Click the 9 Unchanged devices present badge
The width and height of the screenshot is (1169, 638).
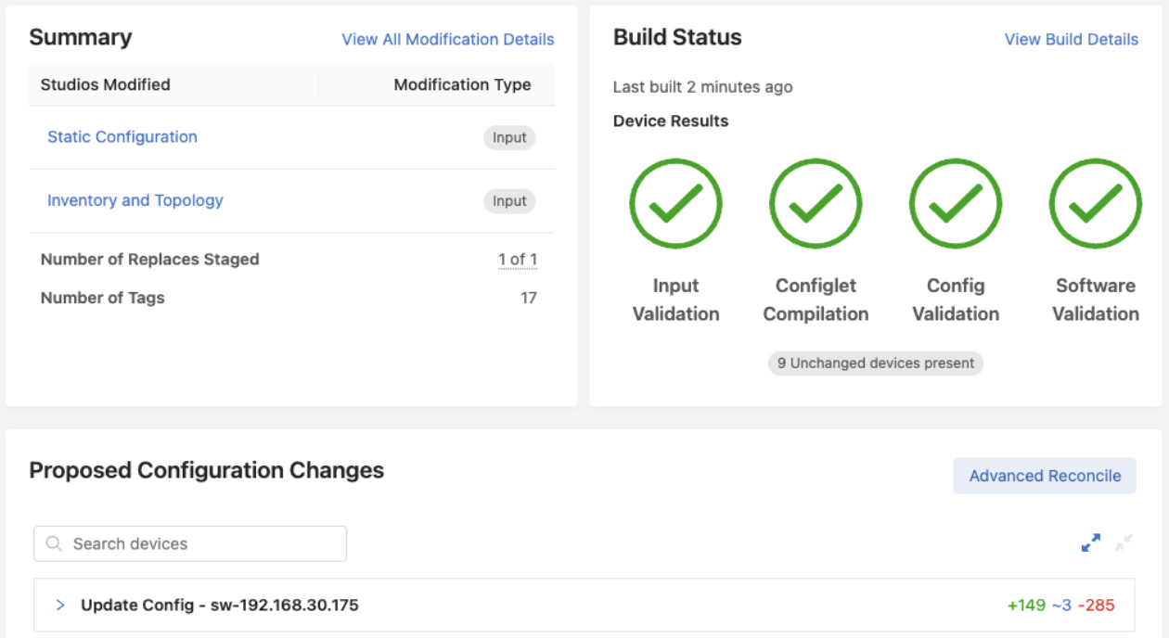click(875, 364)
